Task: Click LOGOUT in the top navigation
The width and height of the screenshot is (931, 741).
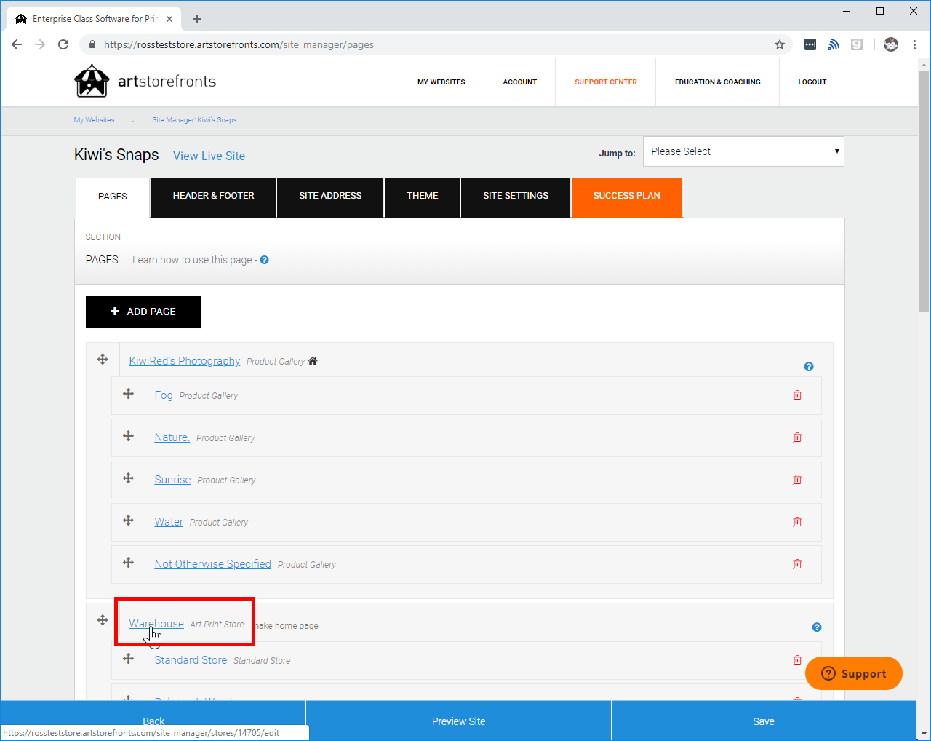Action: coord(812,82)
